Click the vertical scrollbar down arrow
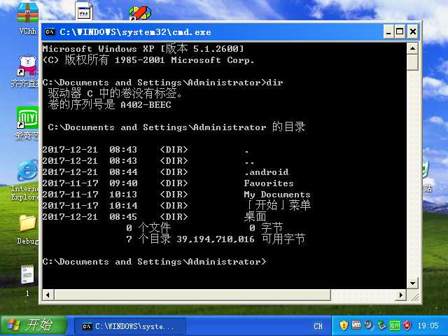Viewport: 448px width, 336px height. pyautogui.click(x=412, y=283)
